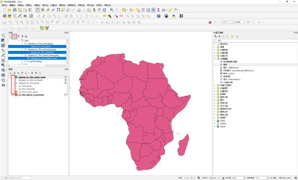Click Add Vector Layer icon in left sidebar
The height and width of the screenshot is (180, 298).
3,36
